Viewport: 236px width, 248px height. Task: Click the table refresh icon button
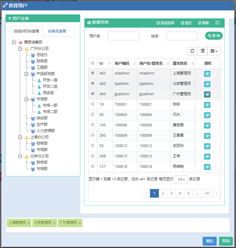click(x=192, y=51)
